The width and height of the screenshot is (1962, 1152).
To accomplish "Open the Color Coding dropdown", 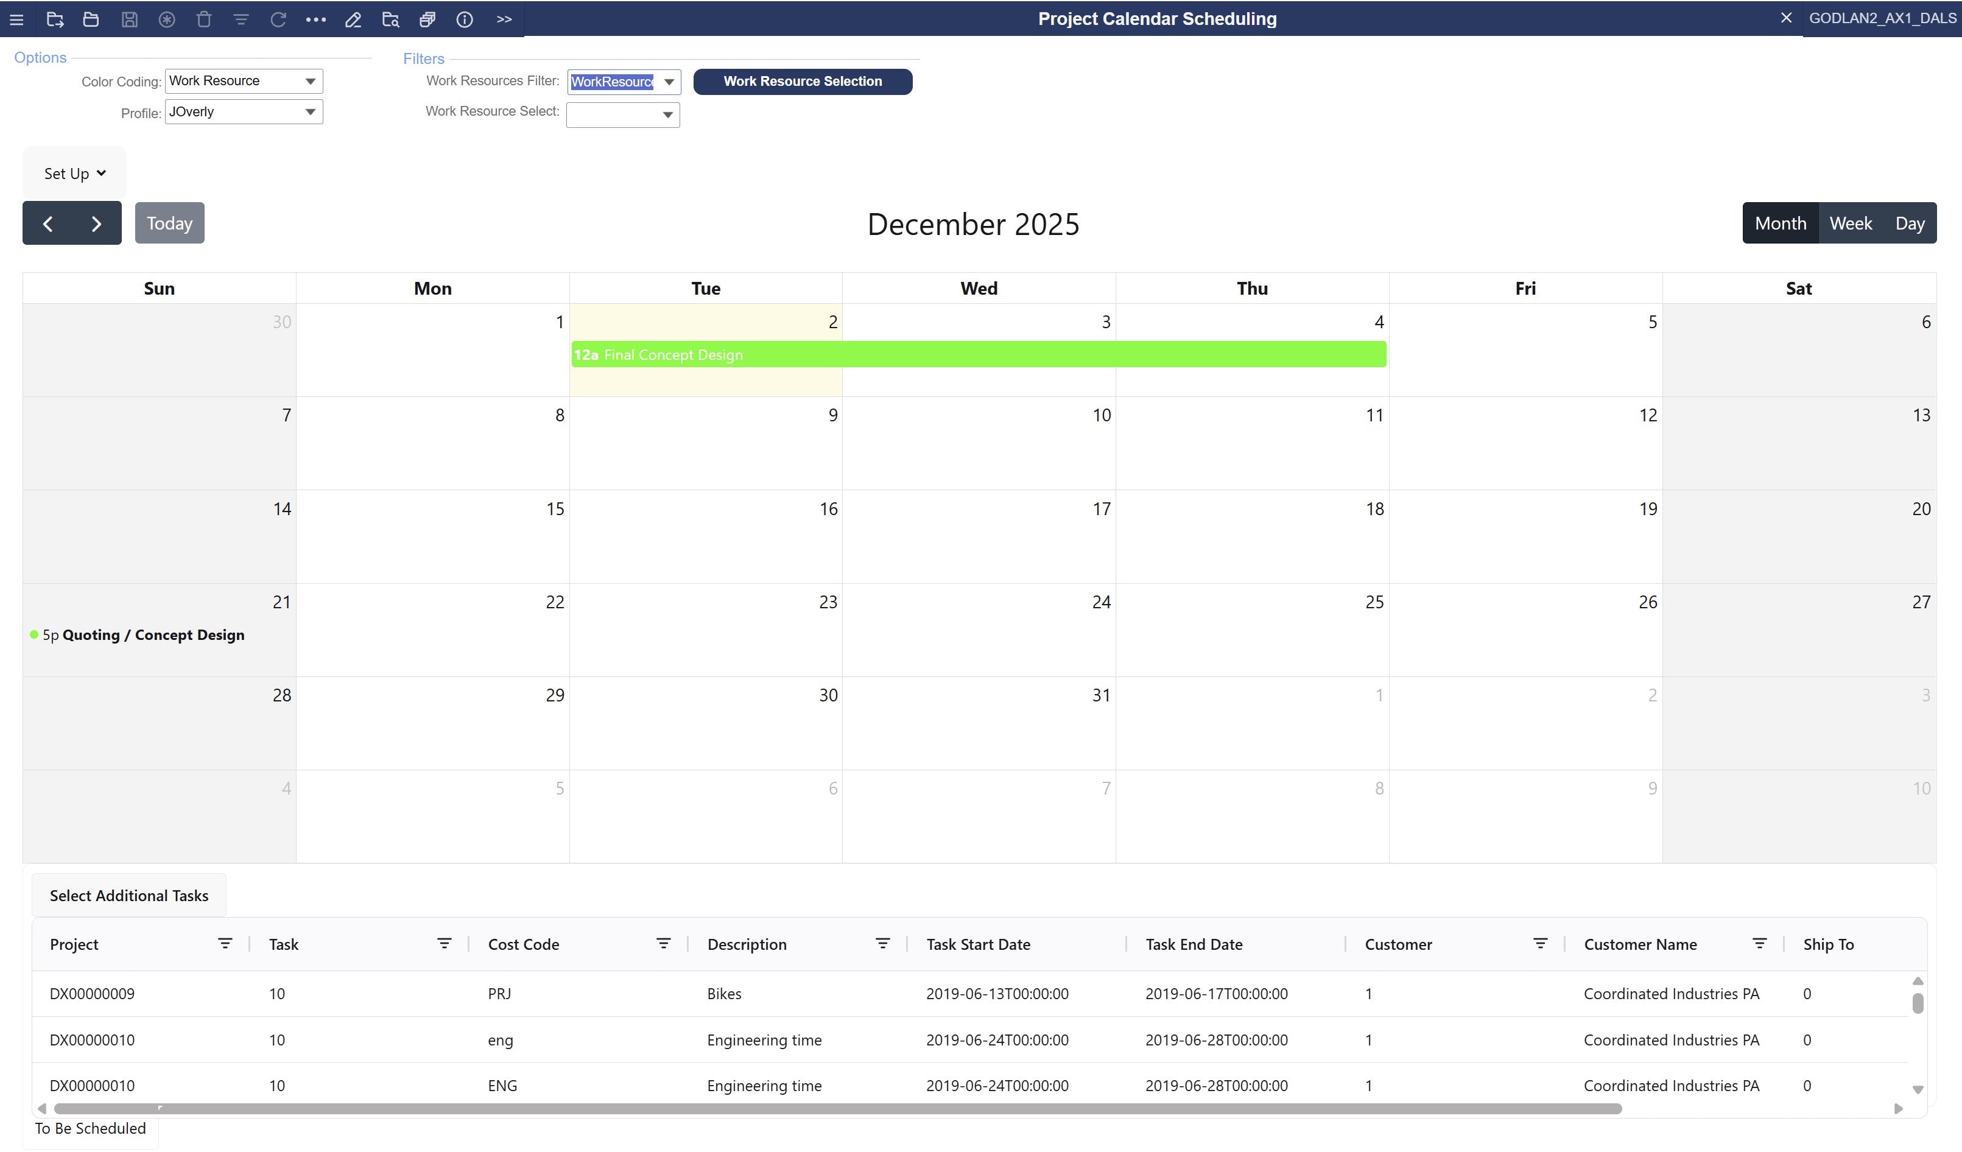I will tap(244, 80).
